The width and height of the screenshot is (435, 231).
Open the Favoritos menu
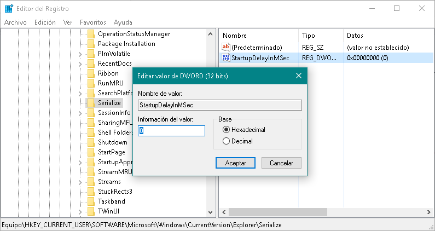[x=92, y=22]
